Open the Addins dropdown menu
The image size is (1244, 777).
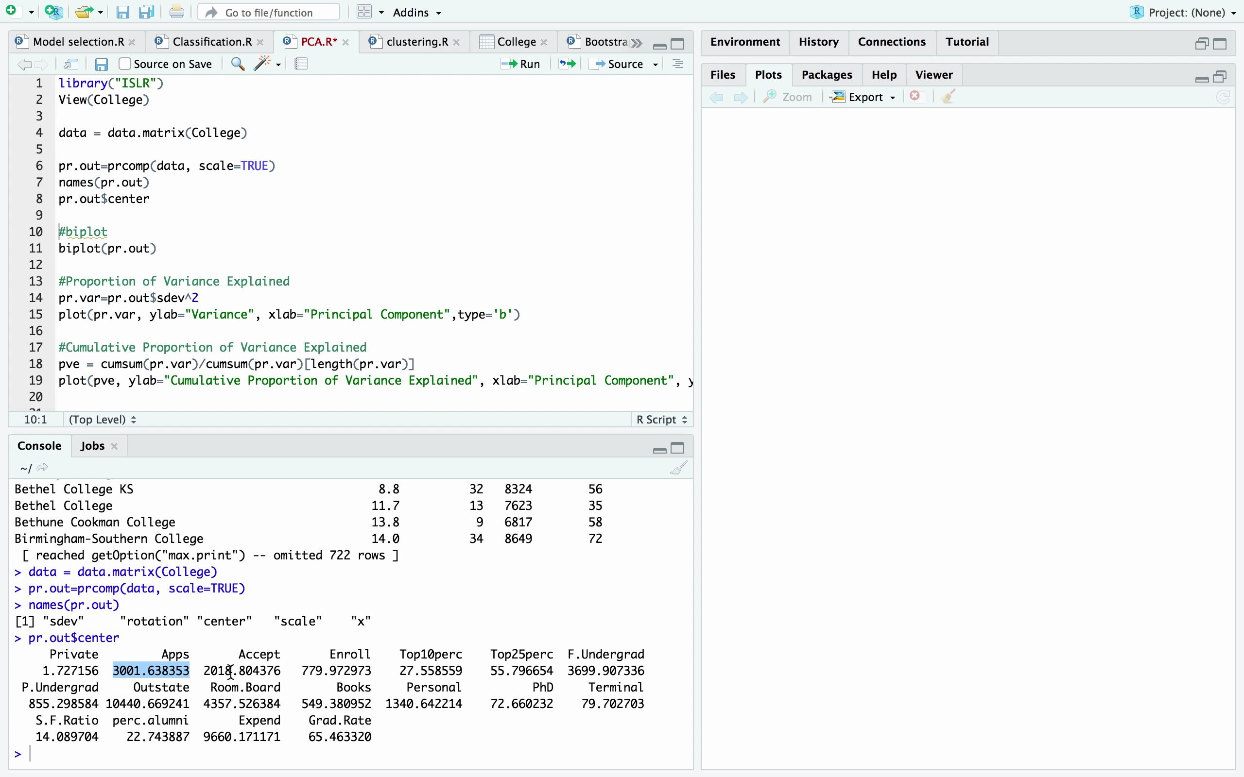[x=417, y=12]
